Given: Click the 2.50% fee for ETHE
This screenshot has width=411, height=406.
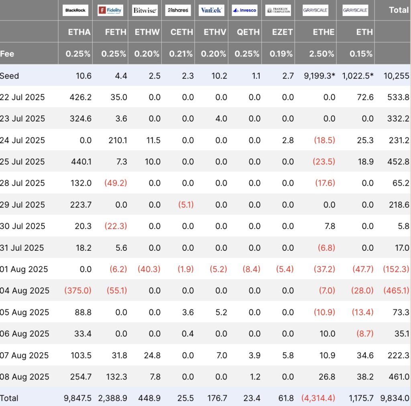Looking at the screenshot, I should click(321, 54).
